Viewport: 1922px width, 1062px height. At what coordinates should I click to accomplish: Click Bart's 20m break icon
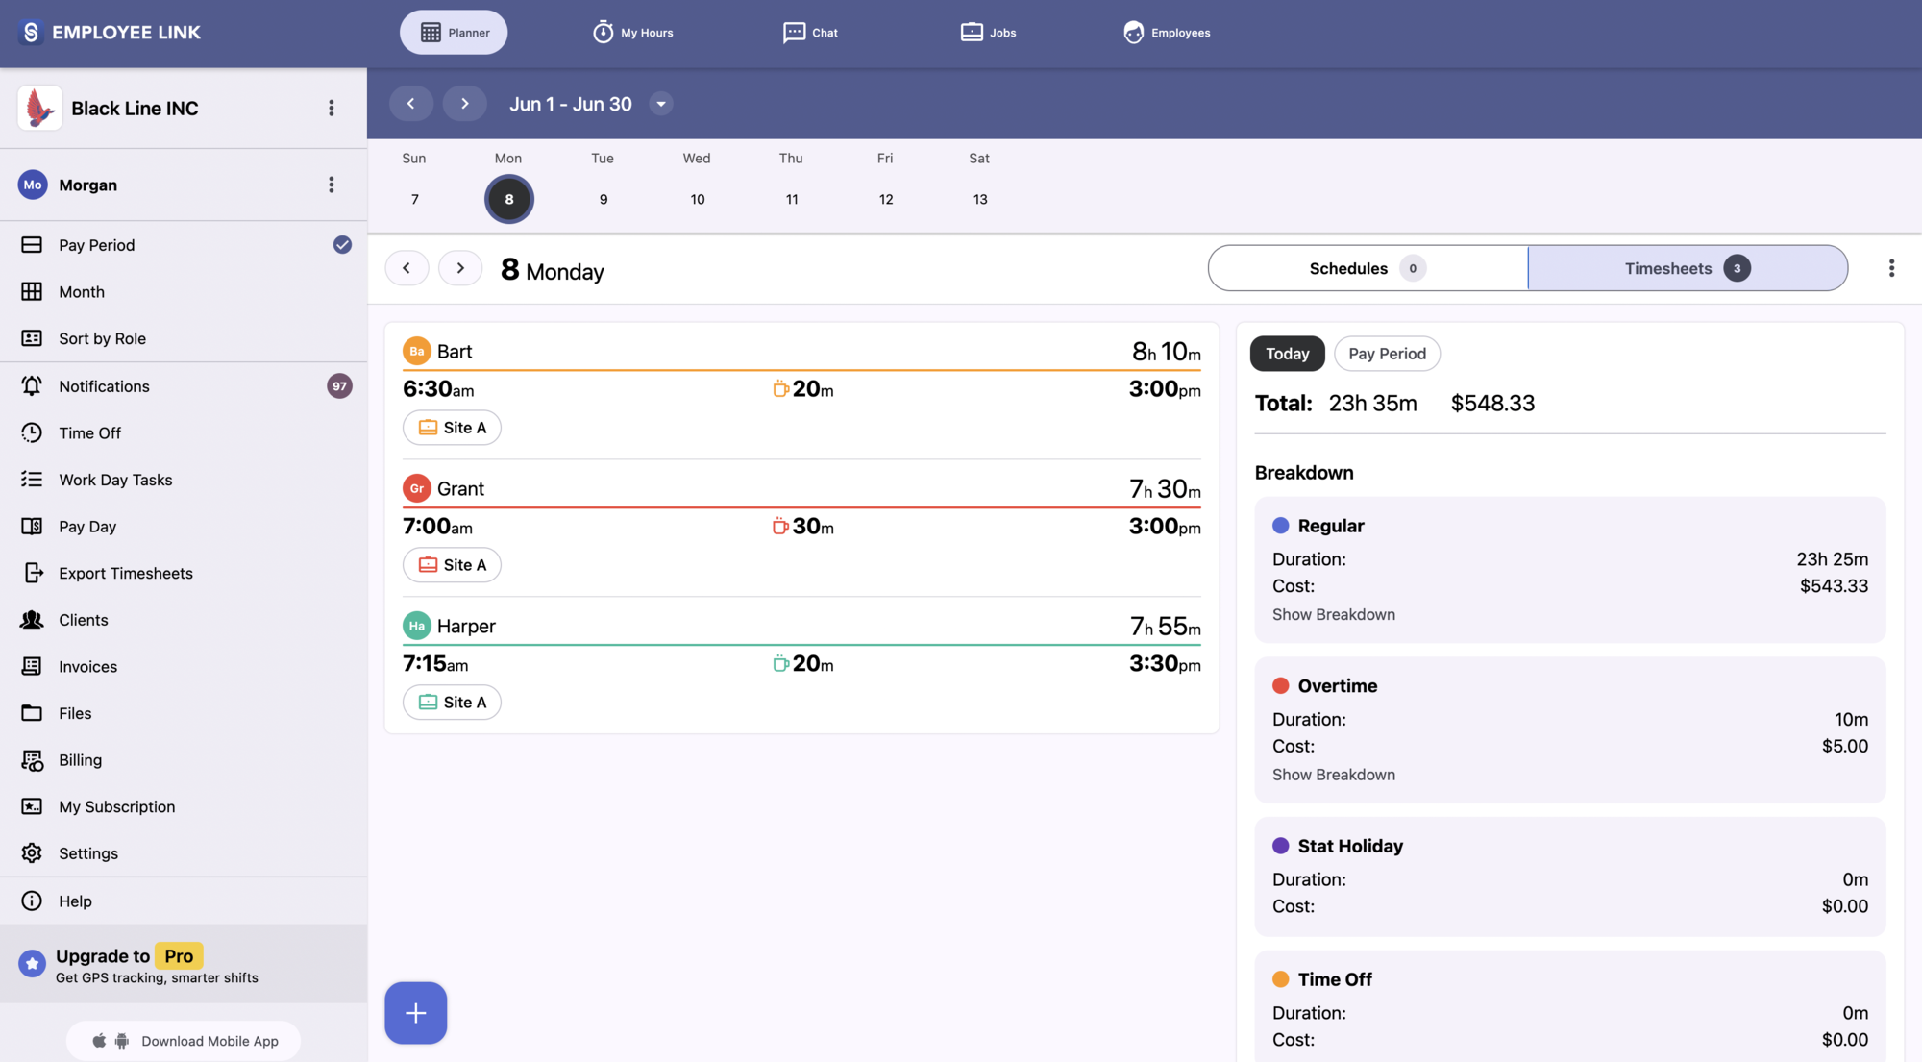(x=781, y=389)
